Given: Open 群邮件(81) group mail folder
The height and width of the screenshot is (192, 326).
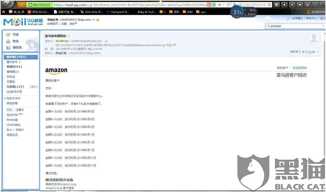Looking at the screenshot, I should (x=14, y=67).
